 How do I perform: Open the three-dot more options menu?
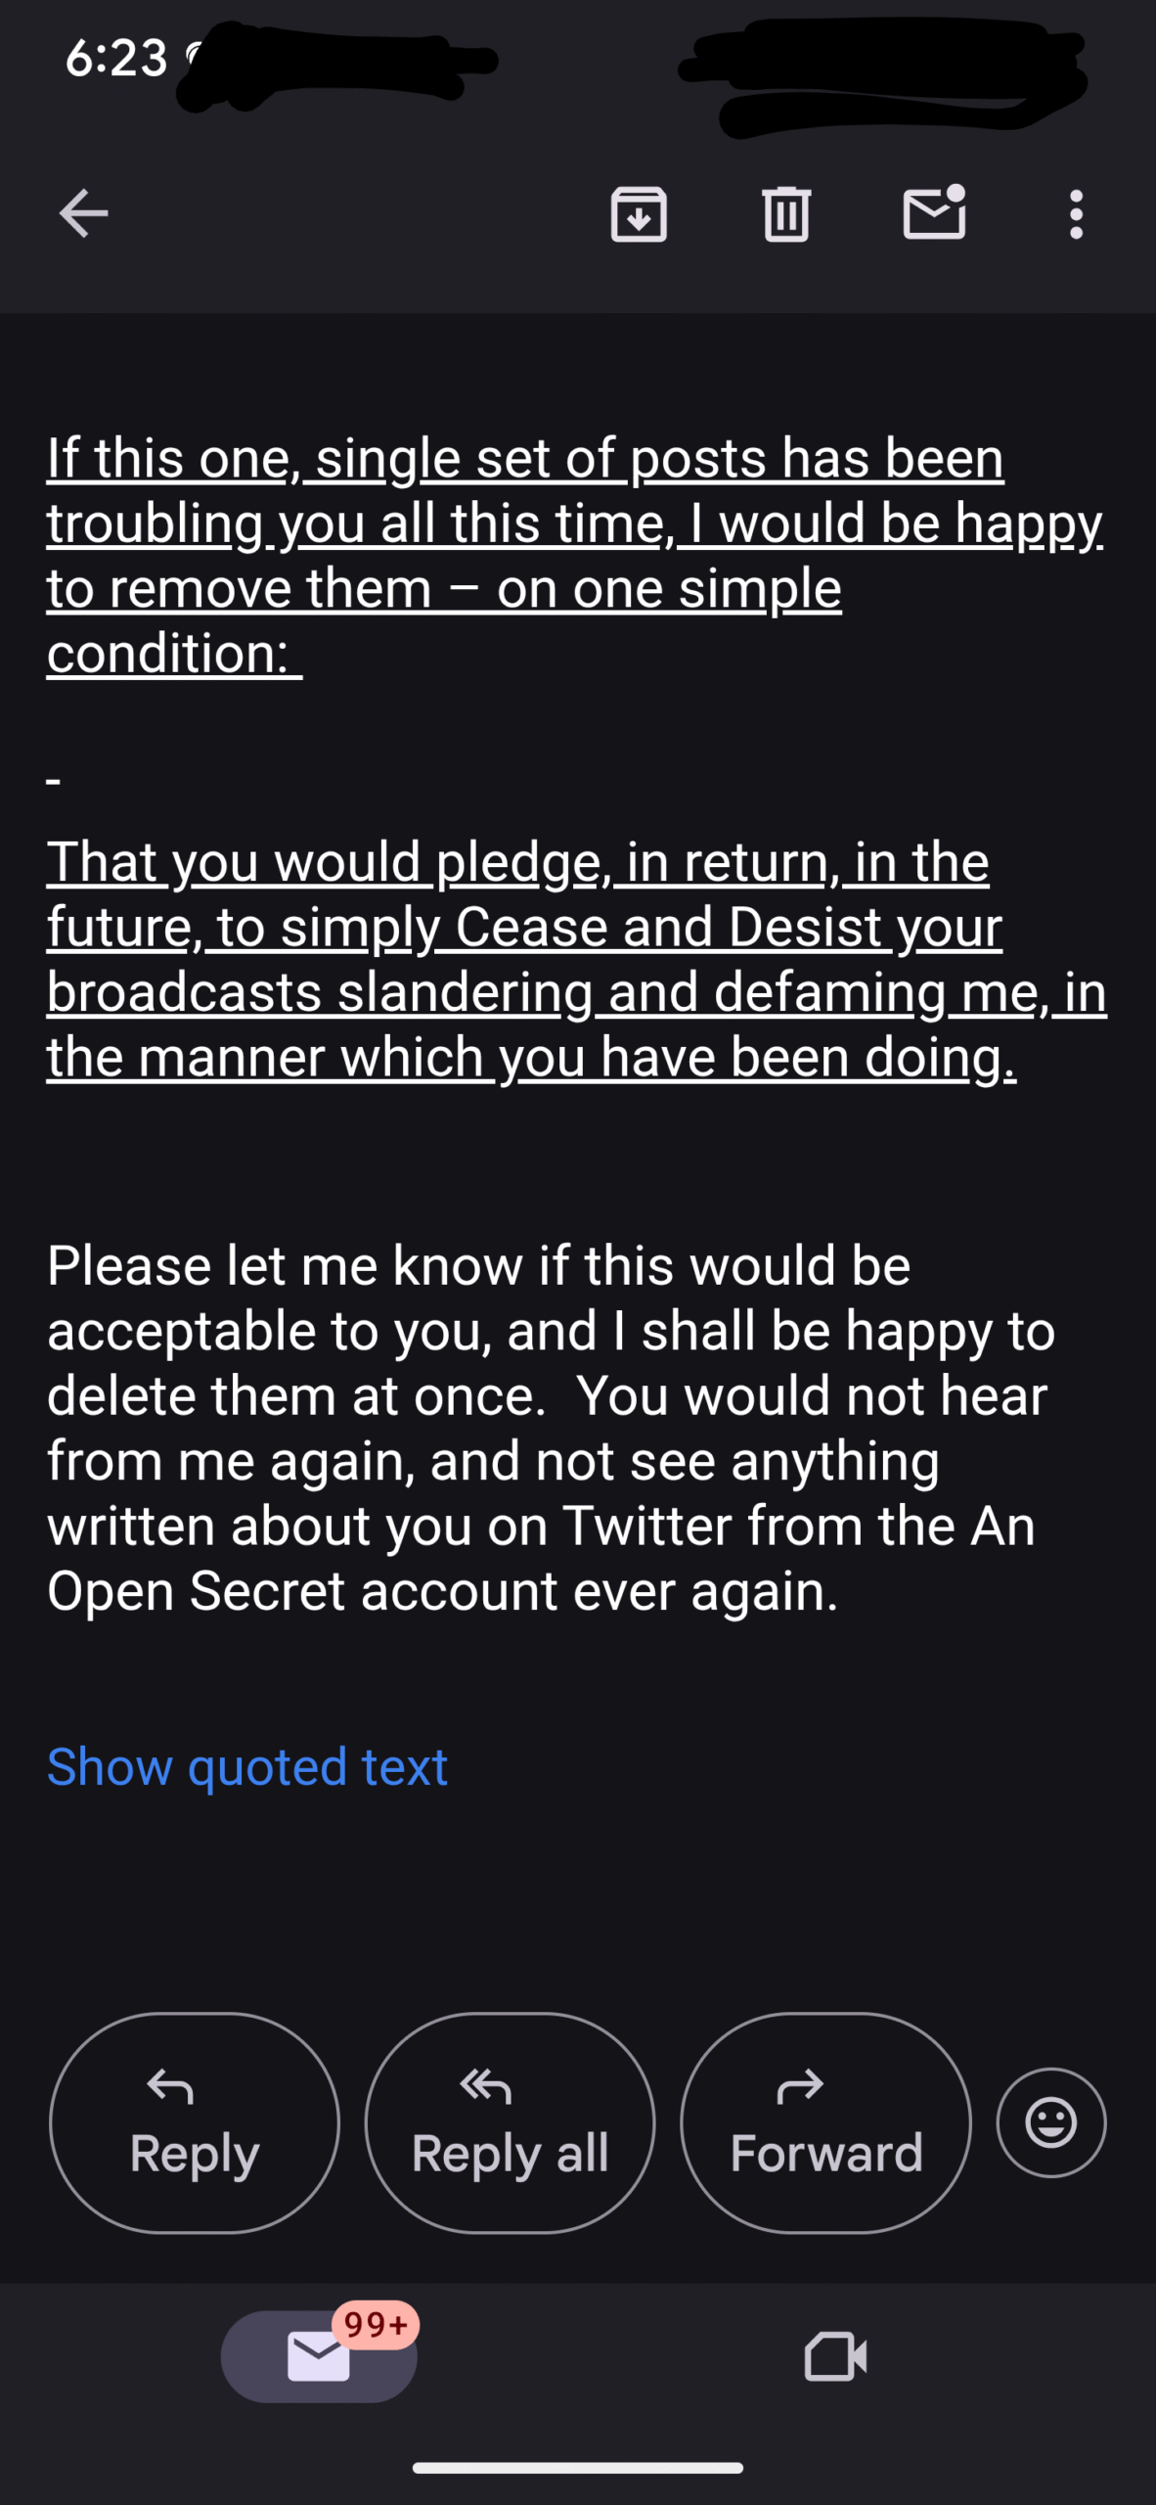click(x=1076, y=213)
